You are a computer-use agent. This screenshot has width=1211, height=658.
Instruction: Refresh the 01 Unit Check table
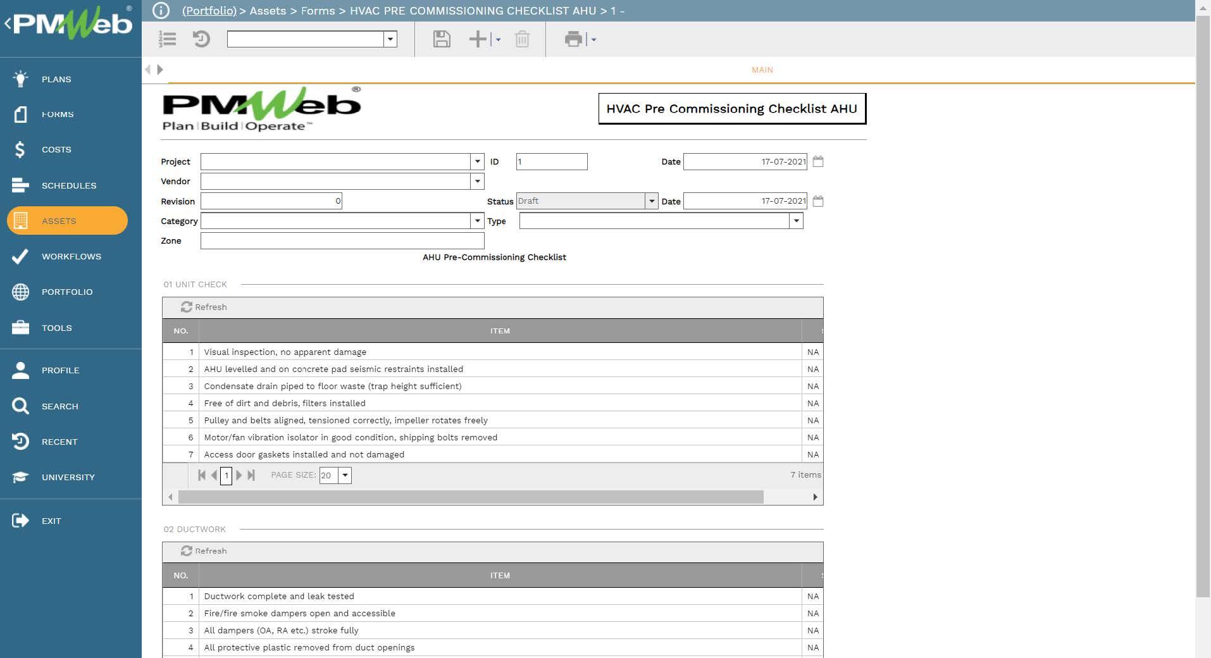pos(204,307)
